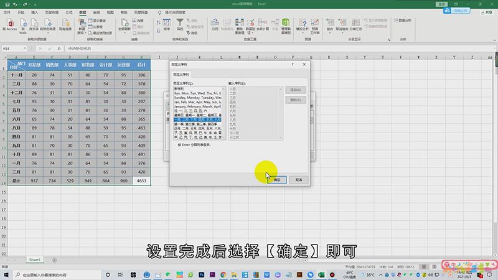The image size is (498, 280).
Task: Click the Show Queries (显示查询) item
Action: click(97, 21)
